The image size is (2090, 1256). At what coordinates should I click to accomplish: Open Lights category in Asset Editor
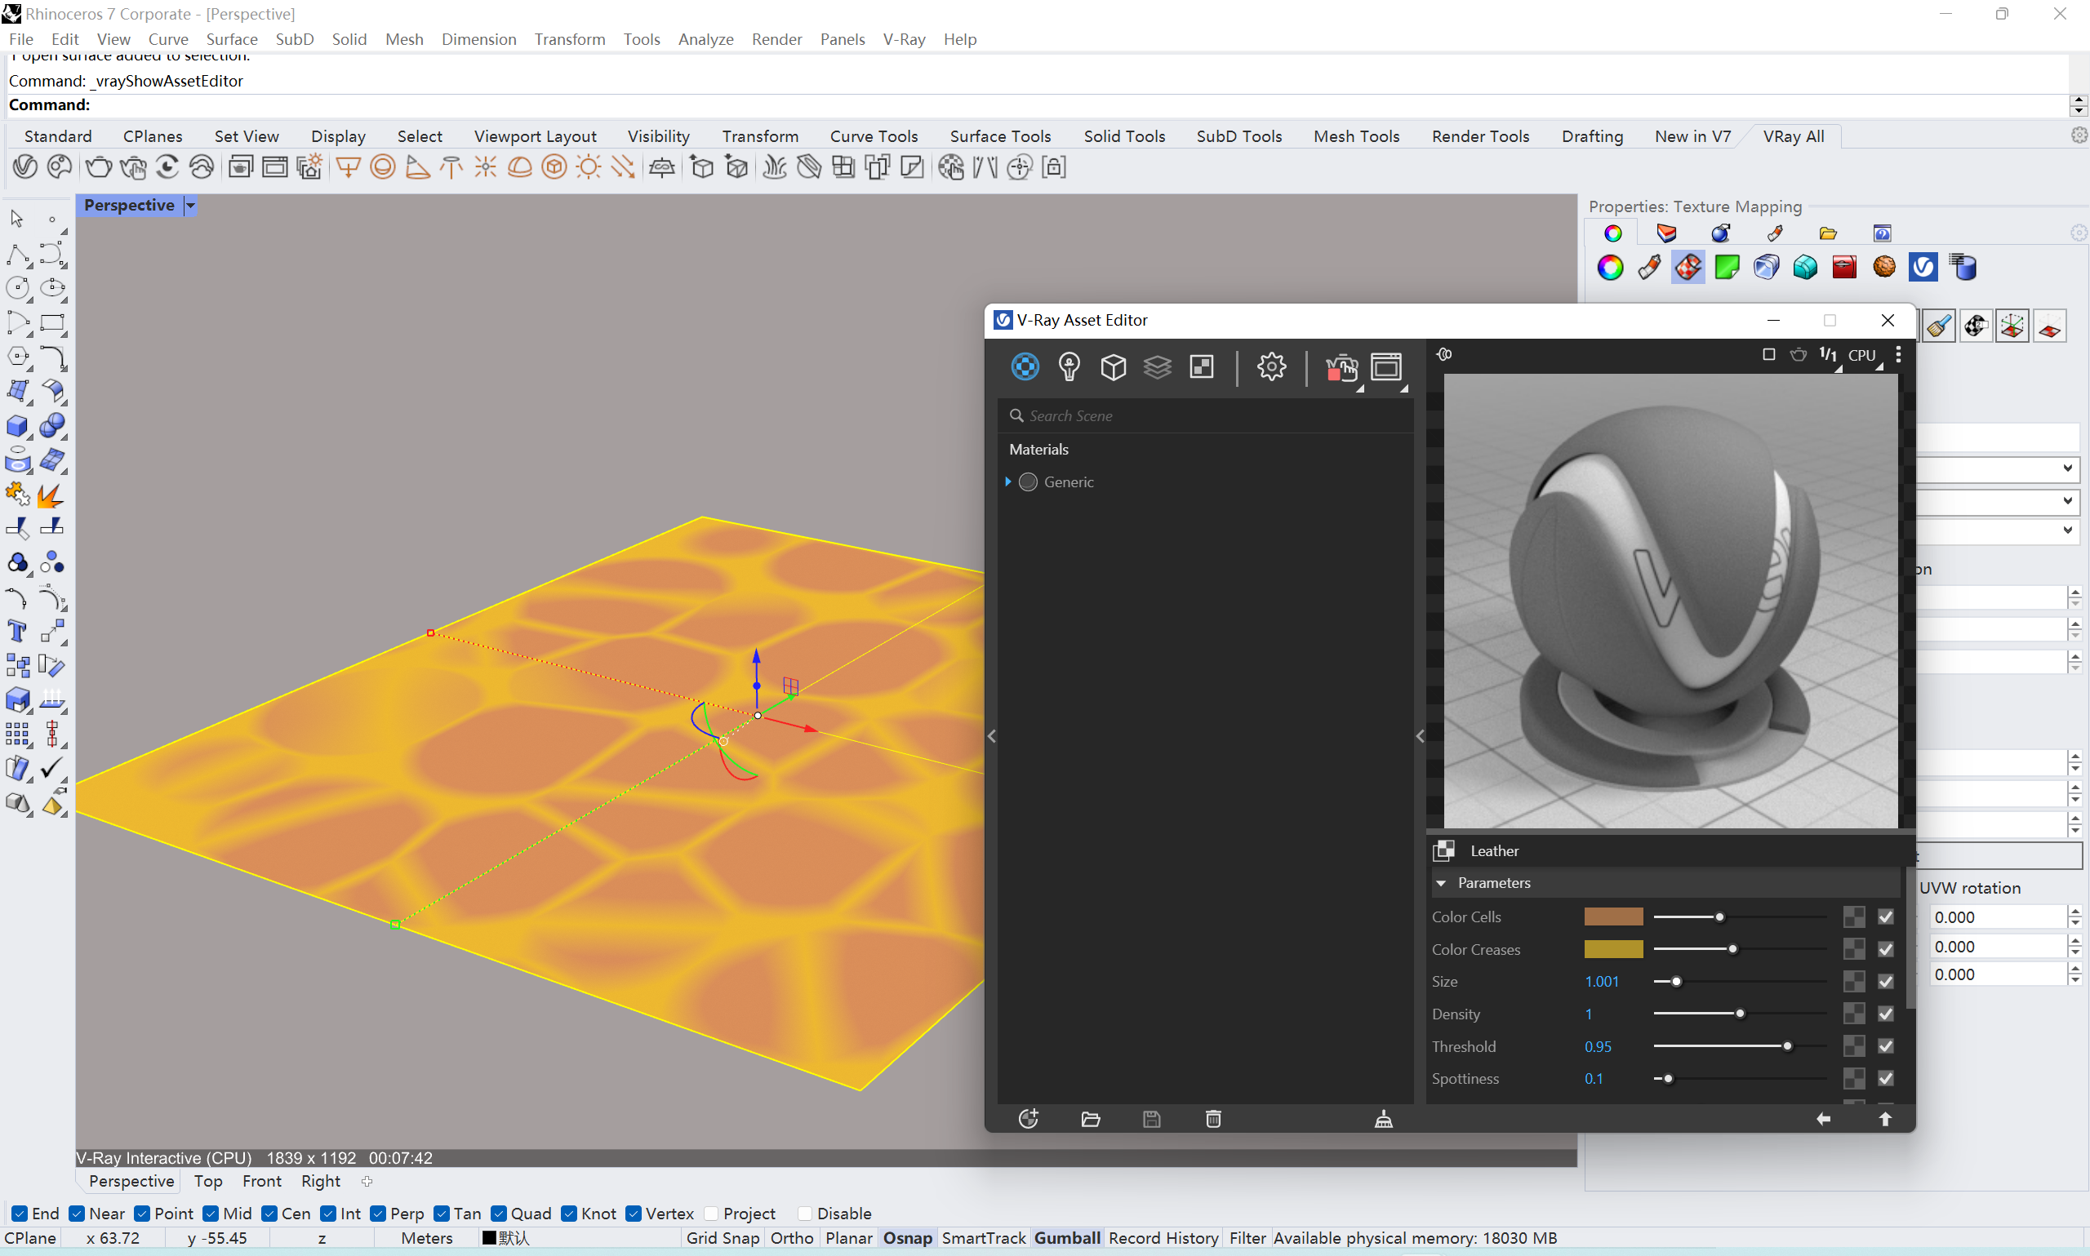[x=1069, y=366]
